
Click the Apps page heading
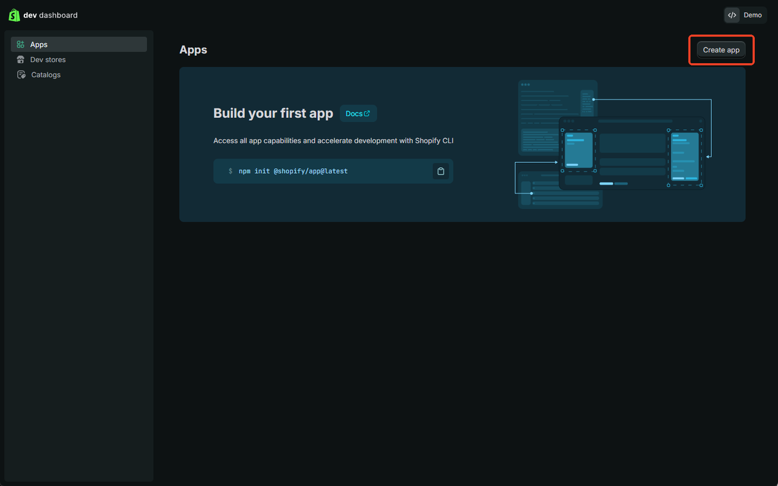[x=193, y=50]
